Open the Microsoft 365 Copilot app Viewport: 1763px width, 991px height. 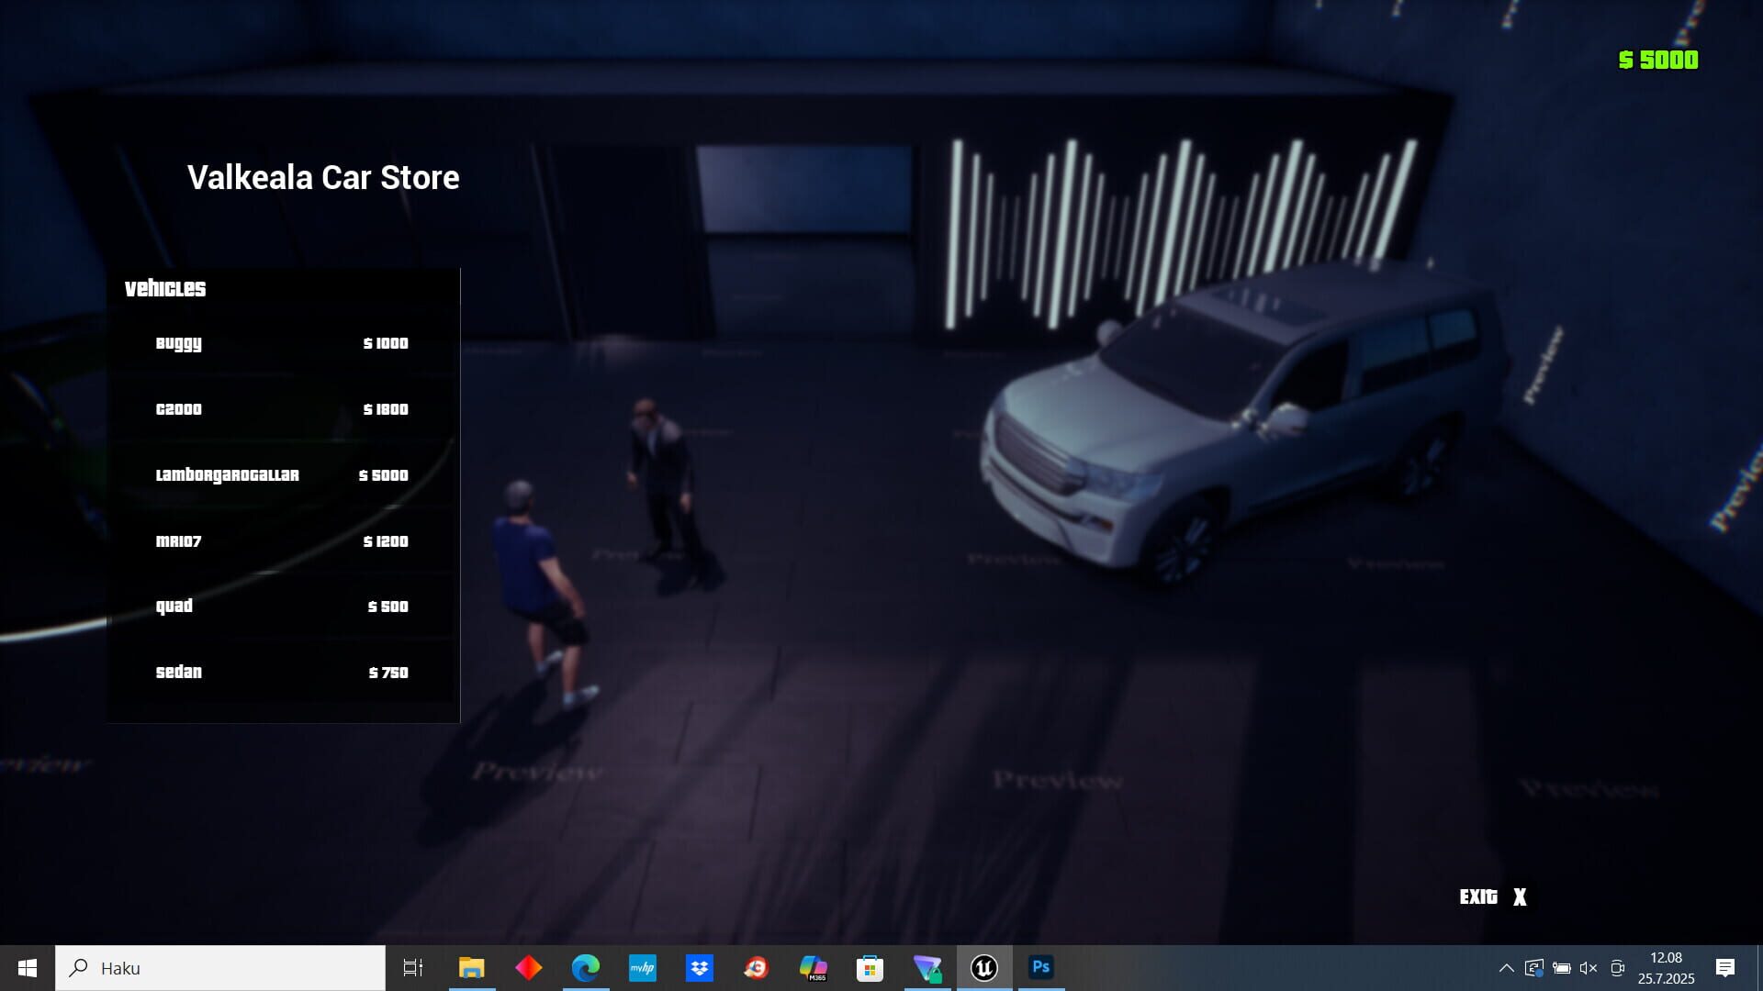[x=814, y=967]
